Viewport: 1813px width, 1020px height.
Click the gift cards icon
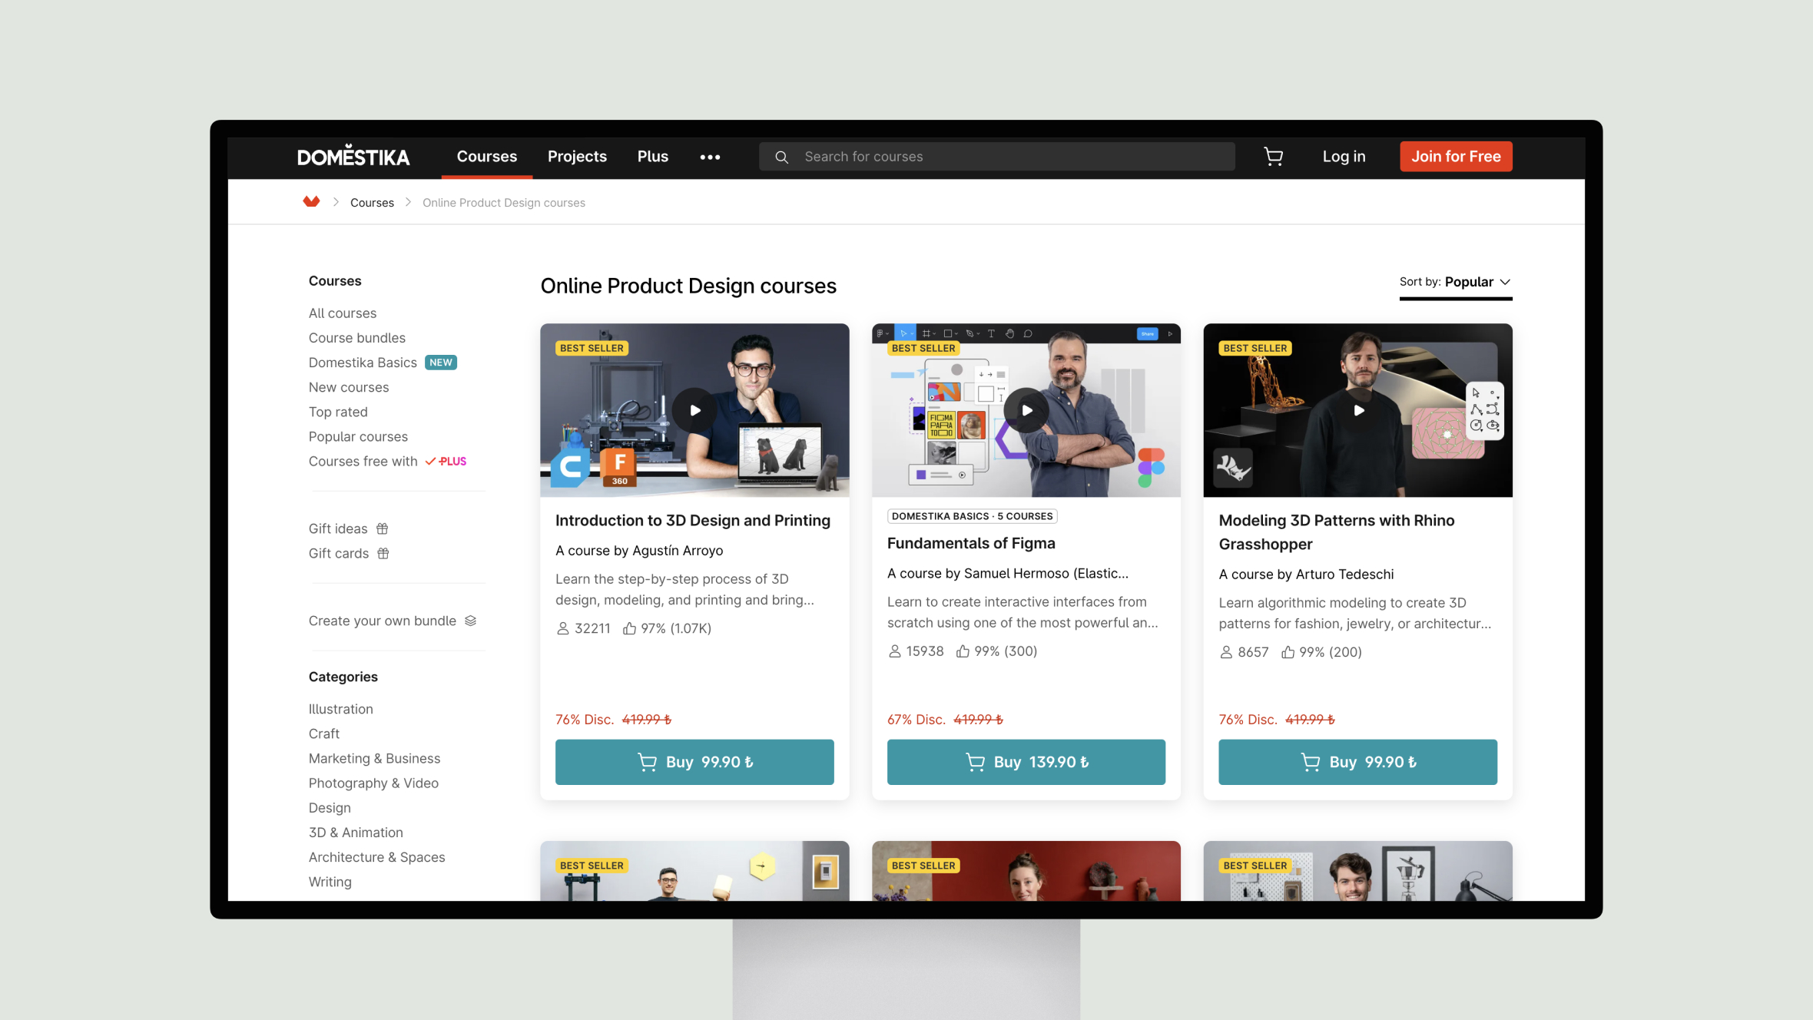click(x=383, y=553)
